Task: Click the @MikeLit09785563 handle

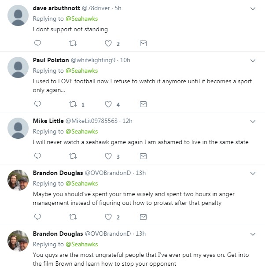Action: click(x=92, y=121)
